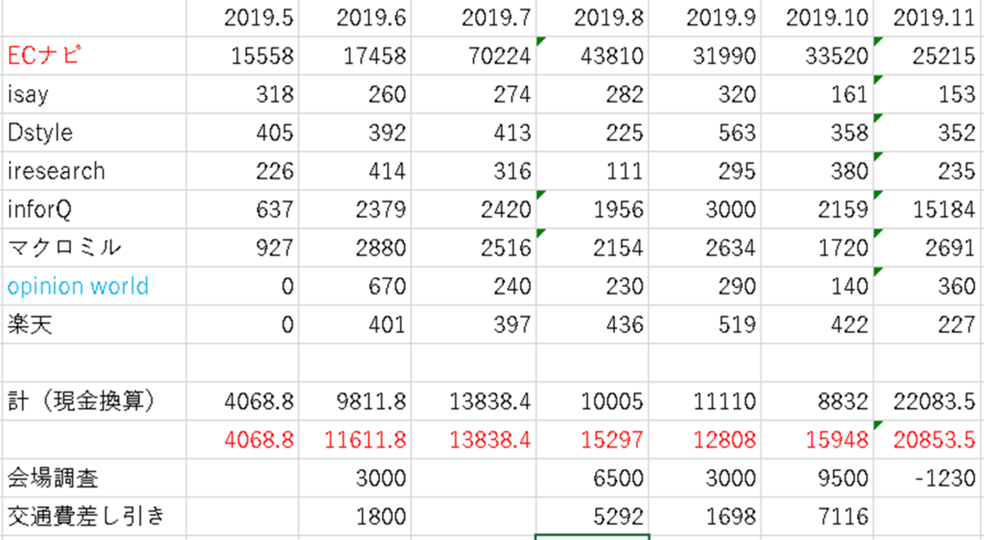Select the opinion world cell with 360
Image resolution: width=984 pixels, height=540 pixels.
pyautogui.click(x=928, y=287)
